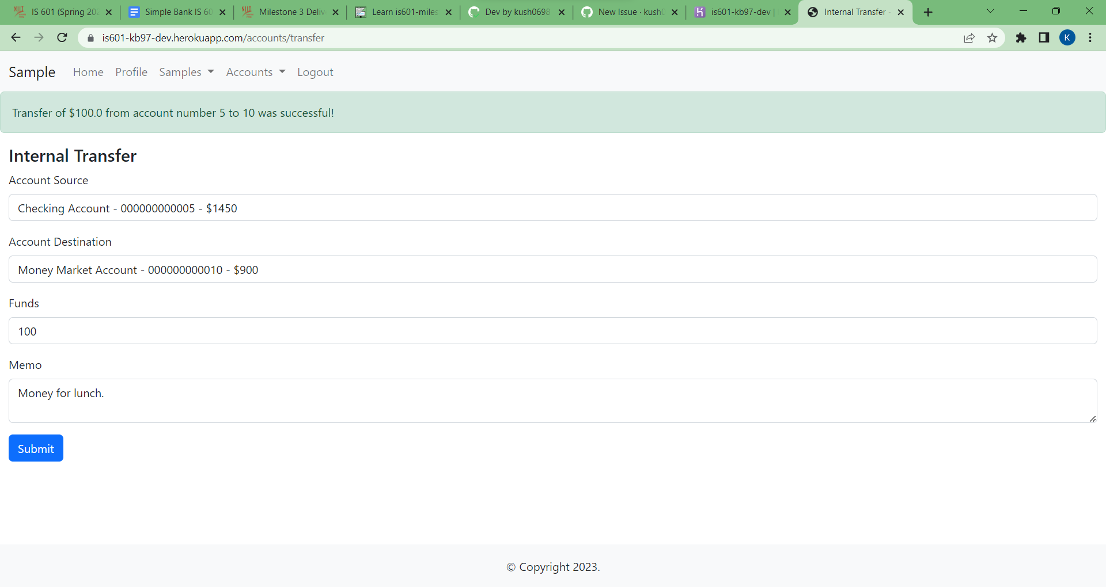This screenshot has width=1106, height=587.
Task: Click the profile avatar icon
Action: click(1068, 37)
